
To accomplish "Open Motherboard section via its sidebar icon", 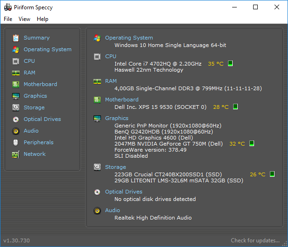I will 16,84.
